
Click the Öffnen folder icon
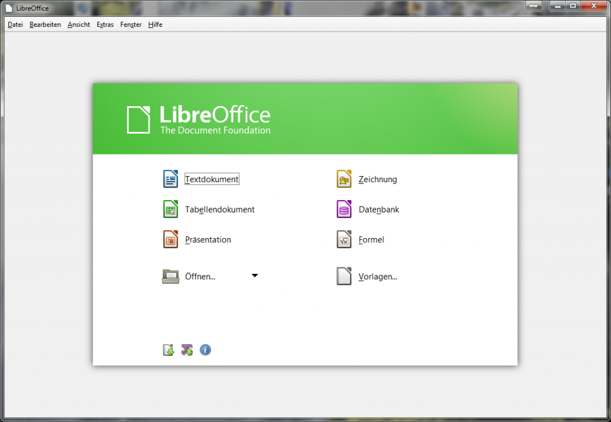pyautogui.click(x=171, y=276)
